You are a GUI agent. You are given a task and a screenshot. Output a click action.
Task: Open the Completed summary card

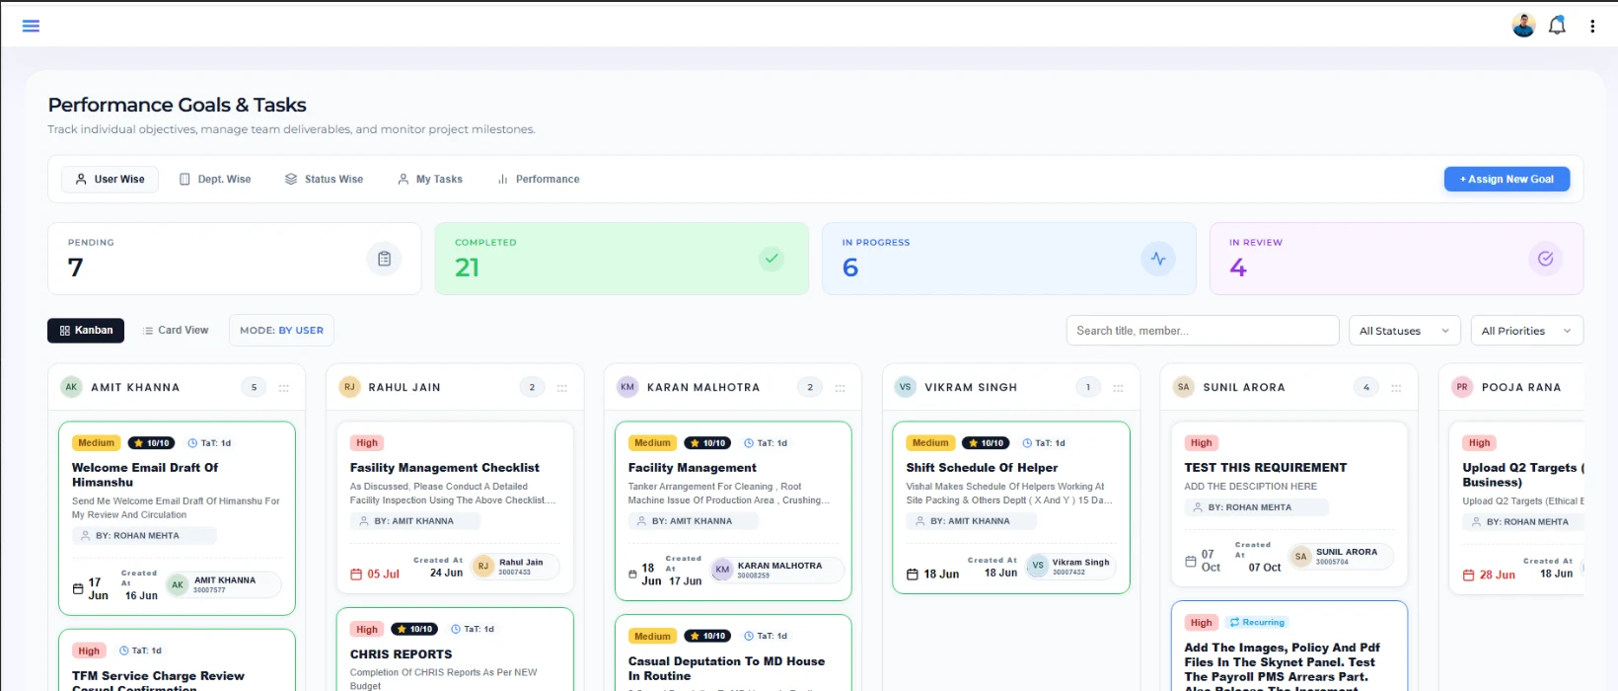point(622,259)
